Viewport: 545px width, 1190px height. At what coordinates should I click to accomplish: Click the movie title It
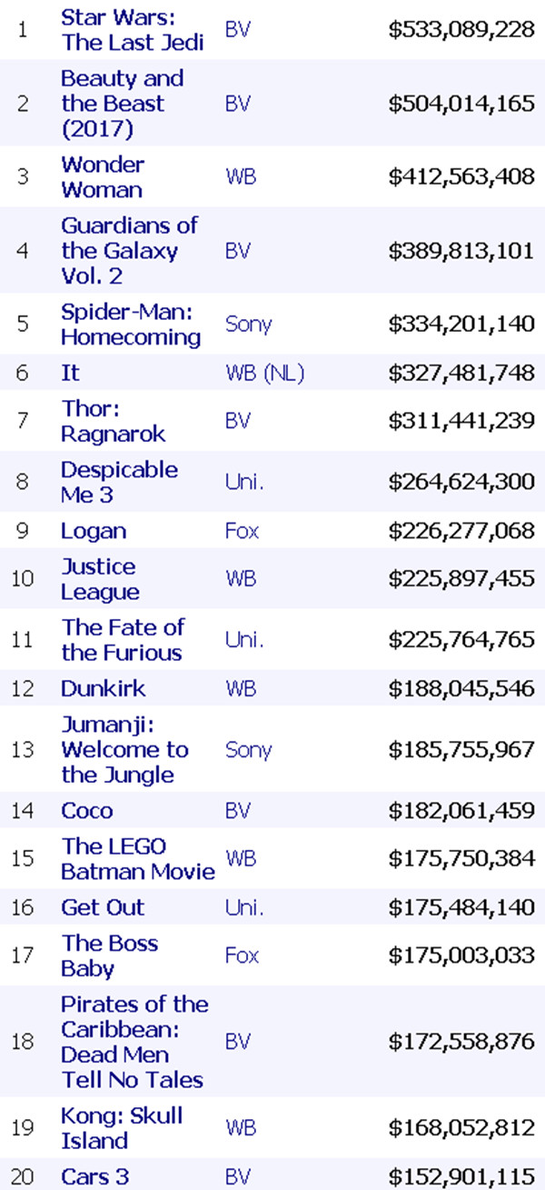click(70, 373)
